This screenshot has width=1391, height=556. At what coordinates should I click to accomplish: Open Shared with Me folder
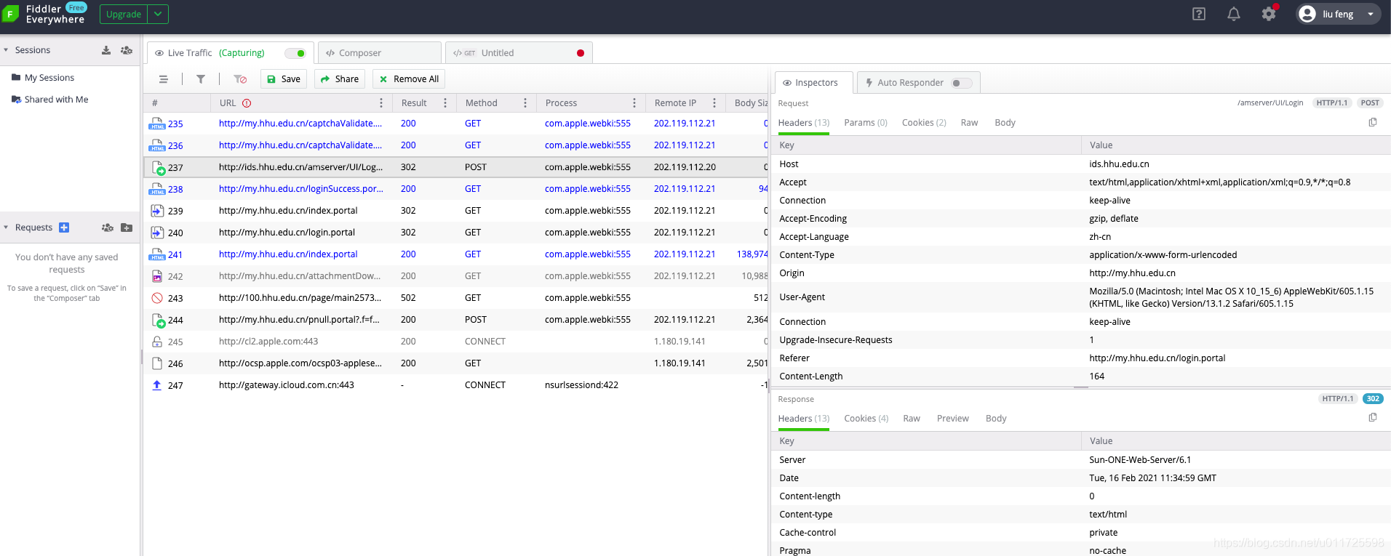[57, 100]
